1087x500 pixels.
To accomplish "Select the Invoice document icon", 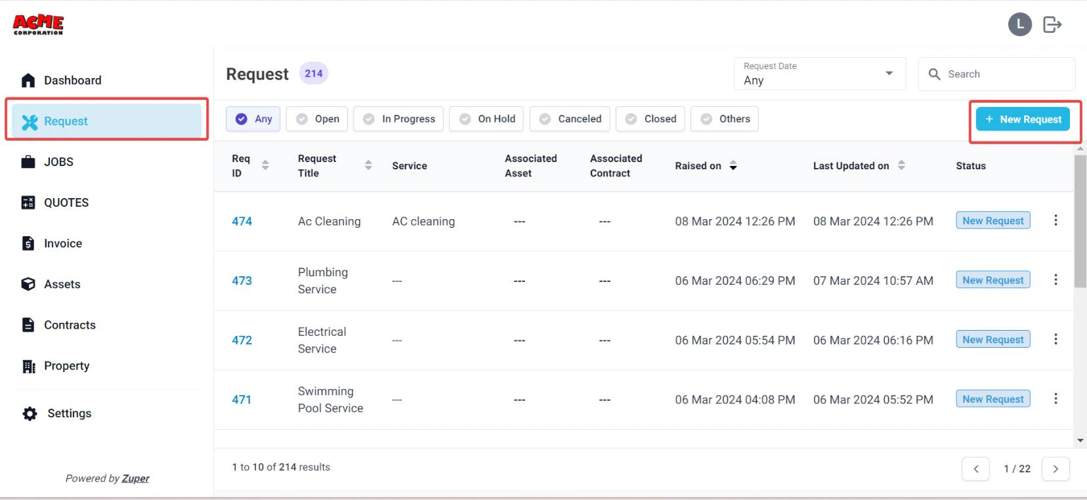I will [x=28, y=243].
